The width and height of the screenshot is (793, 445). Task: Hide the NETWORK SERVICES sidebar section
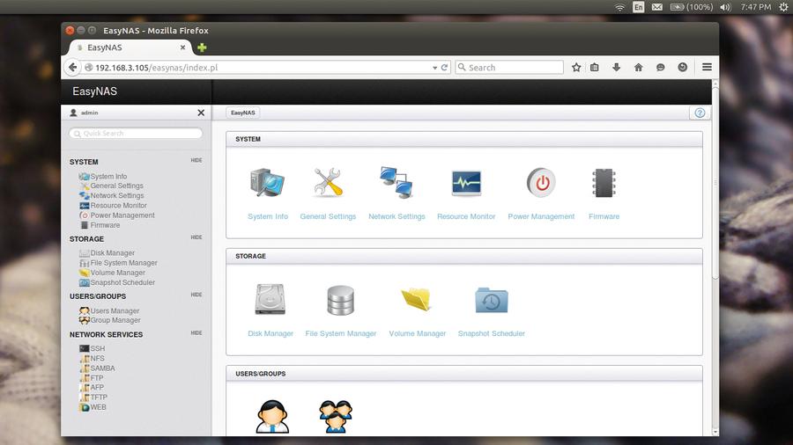click(x=196, y=333)
